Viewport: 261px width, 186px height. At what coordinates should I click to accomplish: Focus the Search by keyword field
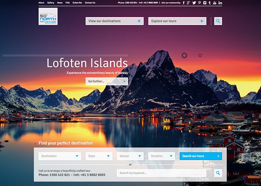[161, 173]
